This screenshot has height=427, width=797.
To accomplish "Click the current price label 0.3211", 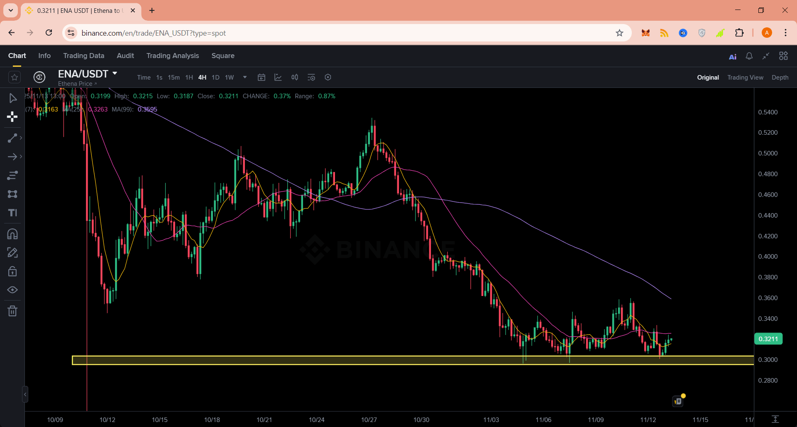I will pyautogui.click(x=768, y=339).
